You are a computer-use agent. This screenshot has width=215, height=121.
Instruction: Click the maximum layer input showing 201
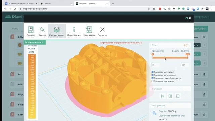click(x=185, y=65)
